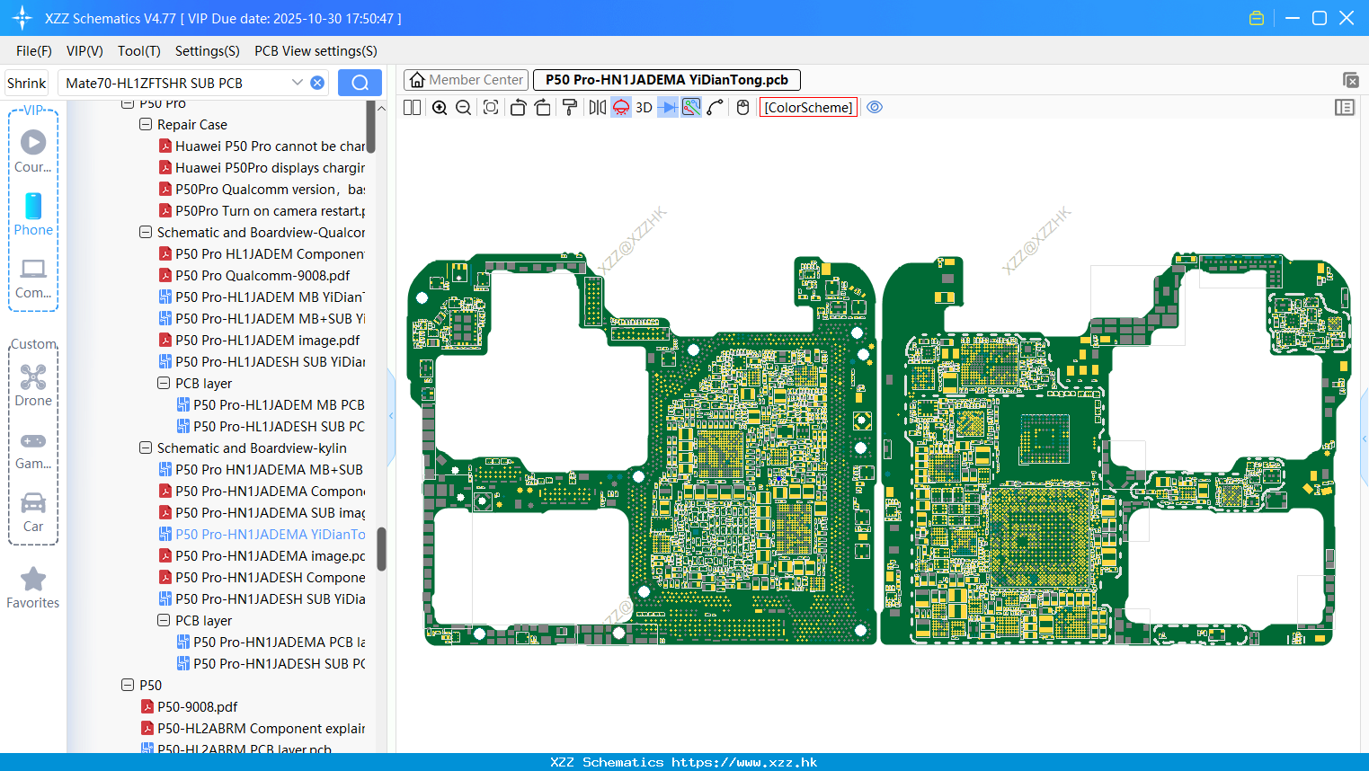The width and height of the screenshot is (1369, 771).
Task: Collapse the left panel with the splitter arrow
Action: [391, 416]
